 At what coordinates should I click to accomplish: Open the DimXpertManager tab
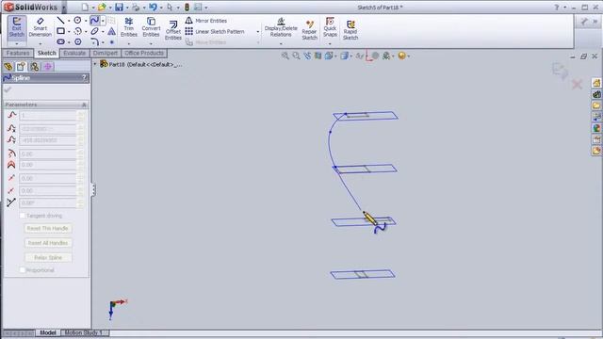coord(48,67)
